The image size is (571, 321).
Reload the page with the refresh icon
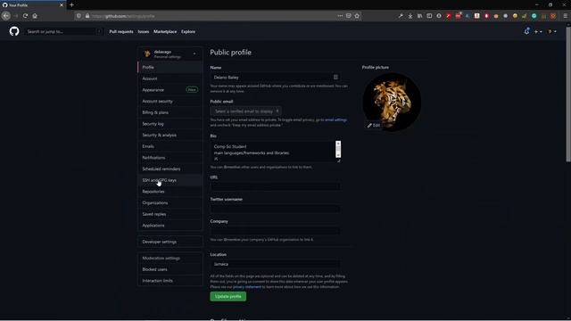25,16
